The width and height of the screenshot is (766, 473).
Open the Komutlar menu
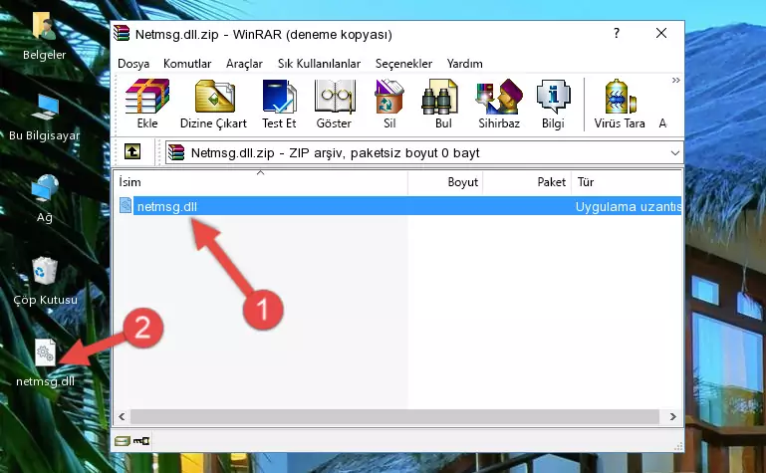pos(187,64)
